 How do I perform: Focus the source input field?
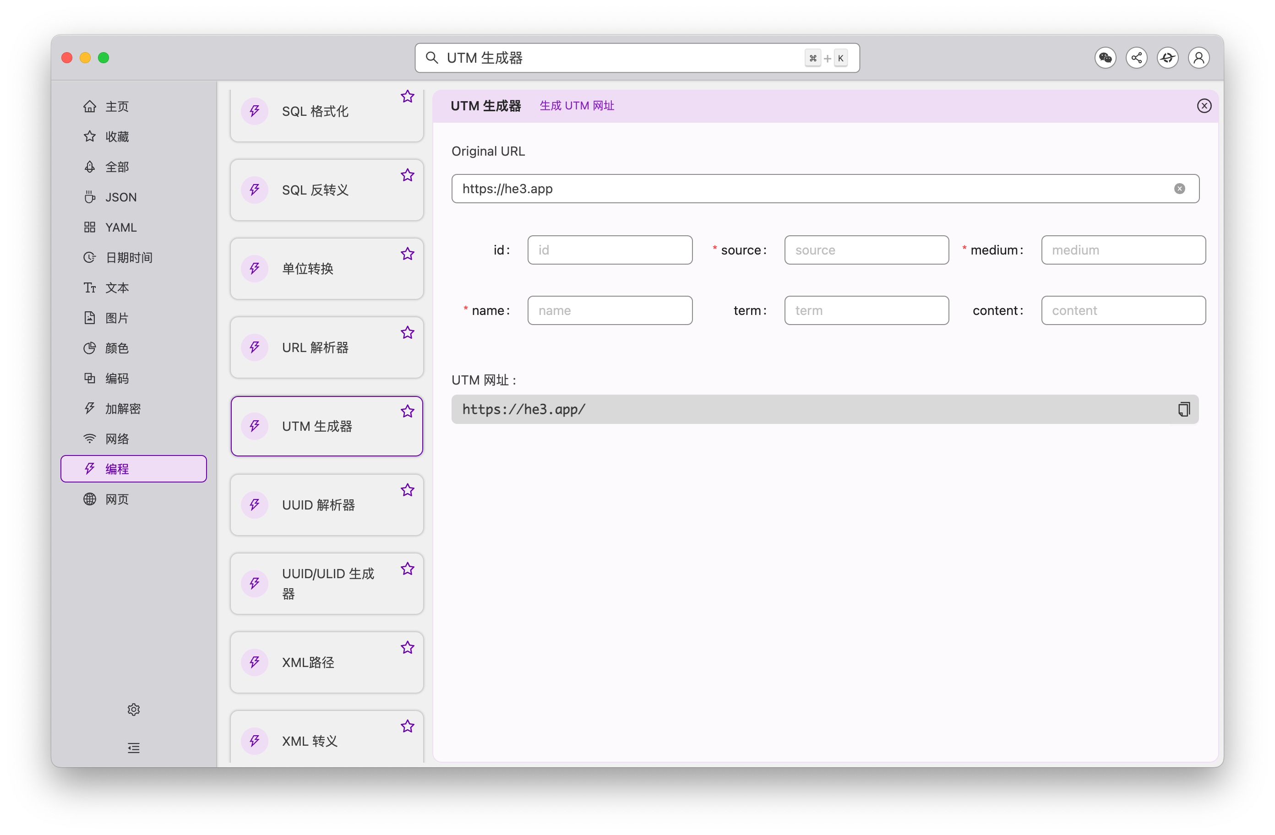(866, 250)
